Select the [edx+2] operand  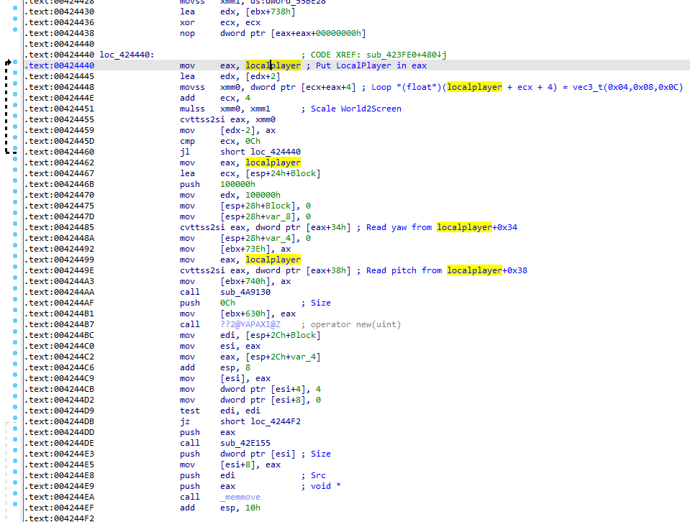point(263,76)
